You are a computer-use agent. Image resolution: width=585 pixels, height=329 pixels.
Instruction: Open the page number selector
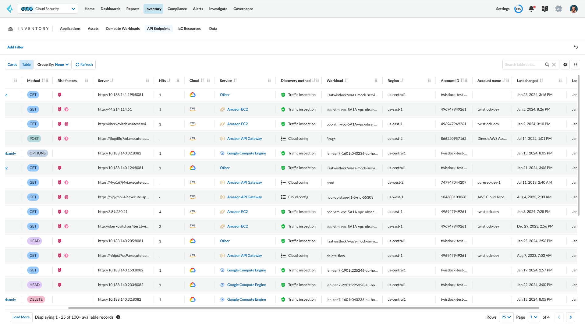534,317
